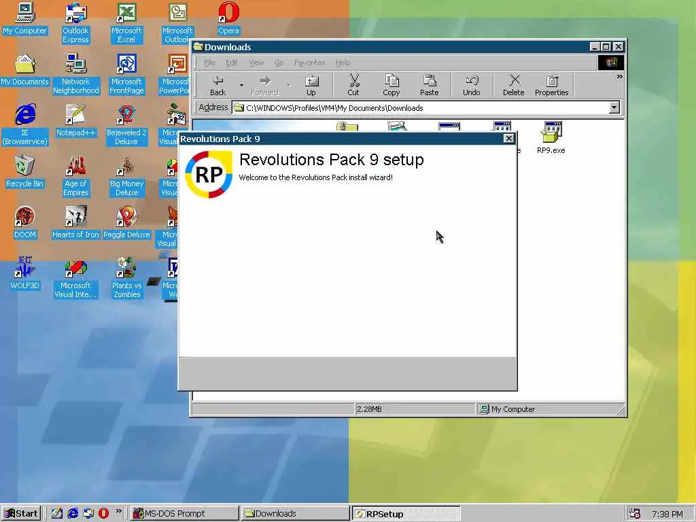696x522 pixels.
Task: Open the File menu in Downloads
Action: point(209,63)
